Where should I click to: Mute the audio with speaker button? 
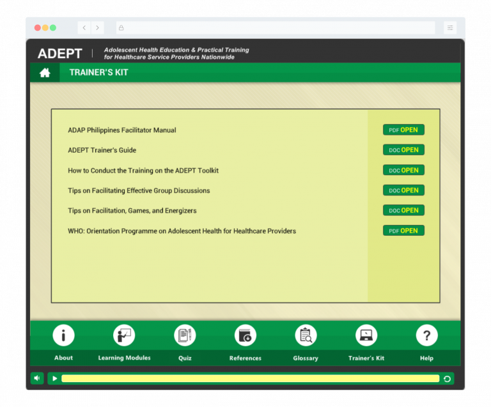37,378
